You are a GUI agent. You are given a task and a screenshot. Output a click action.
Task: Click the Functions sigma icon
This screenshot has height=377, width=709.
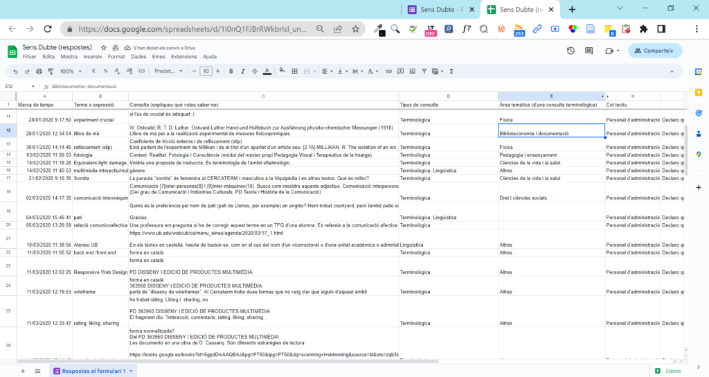click(451, 71)
